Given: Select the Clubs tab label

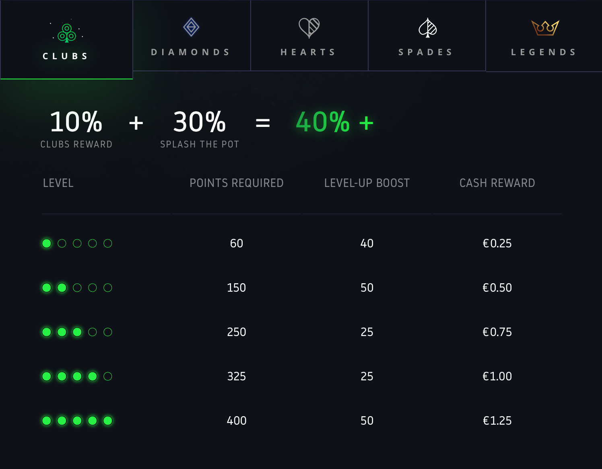Looking at the screenshot, I should [66, 56].
